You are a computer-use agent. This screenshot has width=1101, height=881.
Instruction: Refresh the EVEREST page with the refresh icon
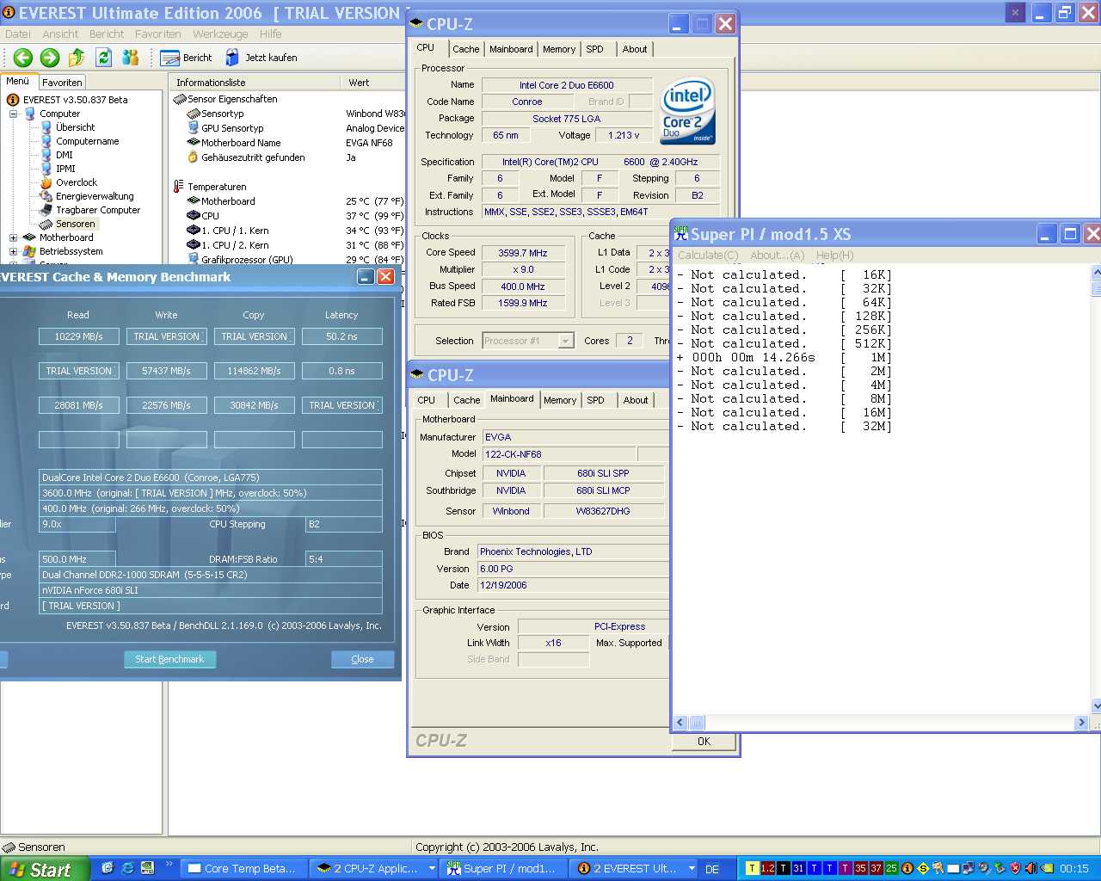pos(104,58)
